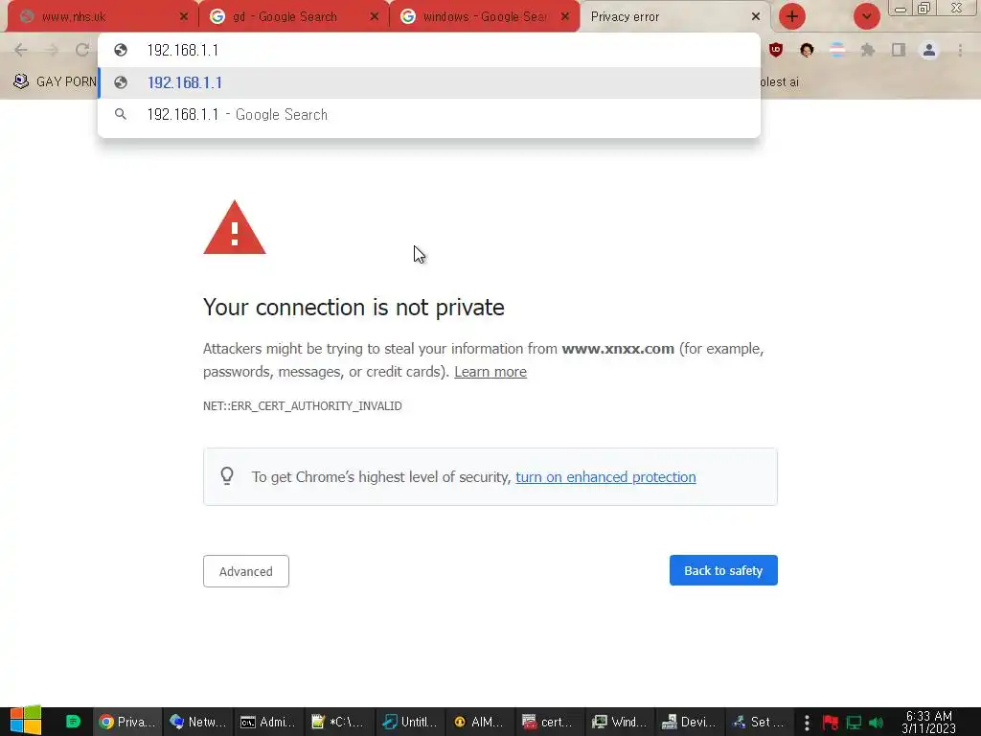Click the volume speaker tray icon
Viewport: 981px width, 736px height.
[876, 723]
